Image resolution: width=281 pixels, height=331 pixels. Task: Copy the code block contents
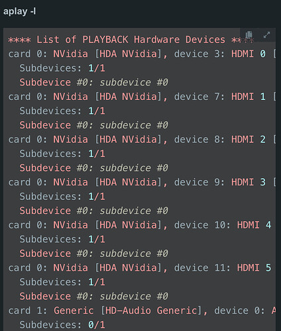pyautogui.click(x=249, y=34)
